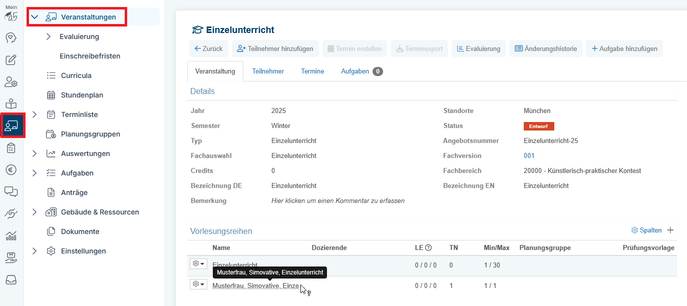Open the book icon in the left rail
Image resolution: width=687 pixels, height=306 pixels.
pos(11,103)
